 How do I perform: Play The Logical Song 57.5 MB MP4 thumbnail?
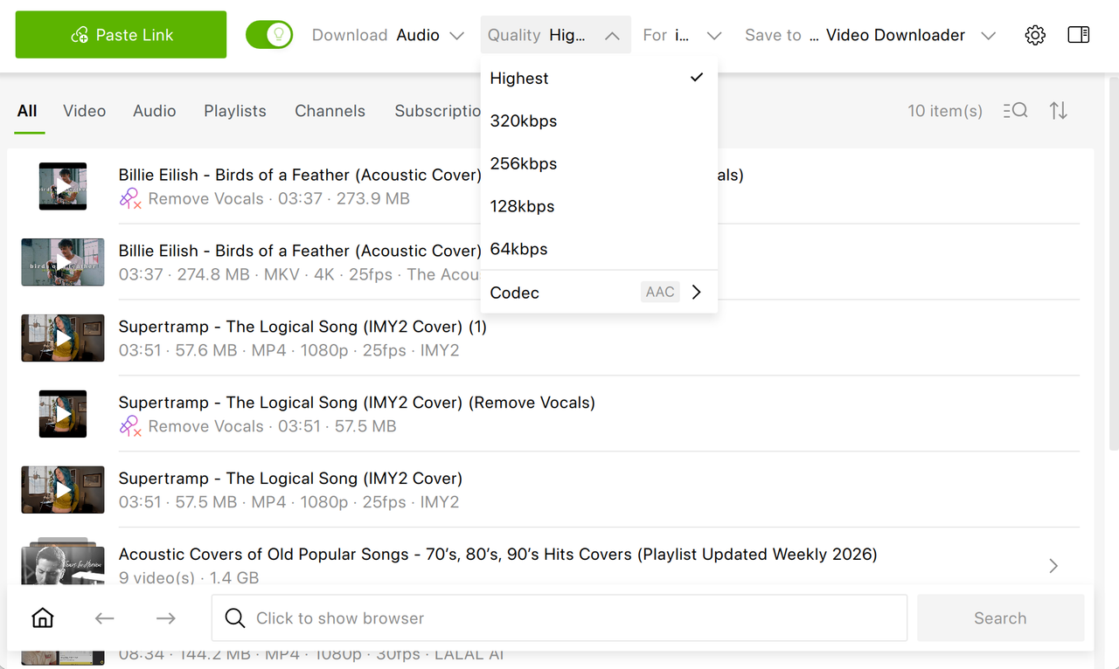pyautogui.click(x=63, y=490)
